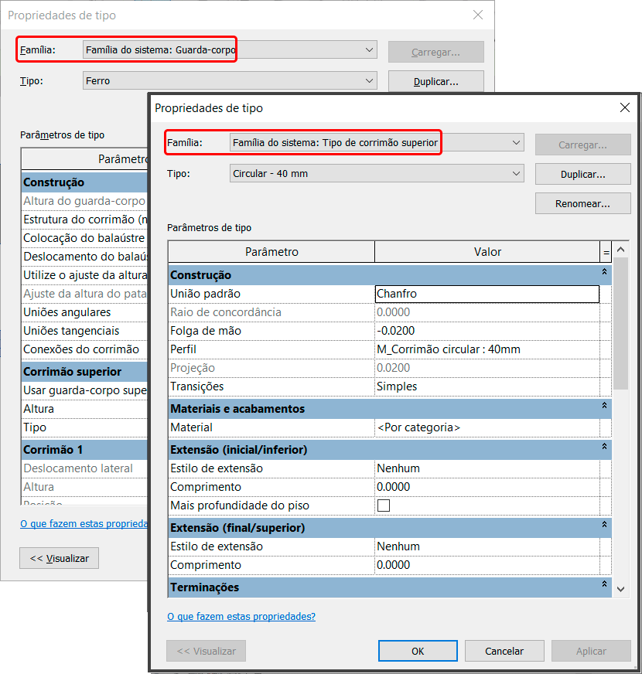Screen dimensions: 642x674
Task: Collapse the Terminações section chevron
Action: [604, 587]
